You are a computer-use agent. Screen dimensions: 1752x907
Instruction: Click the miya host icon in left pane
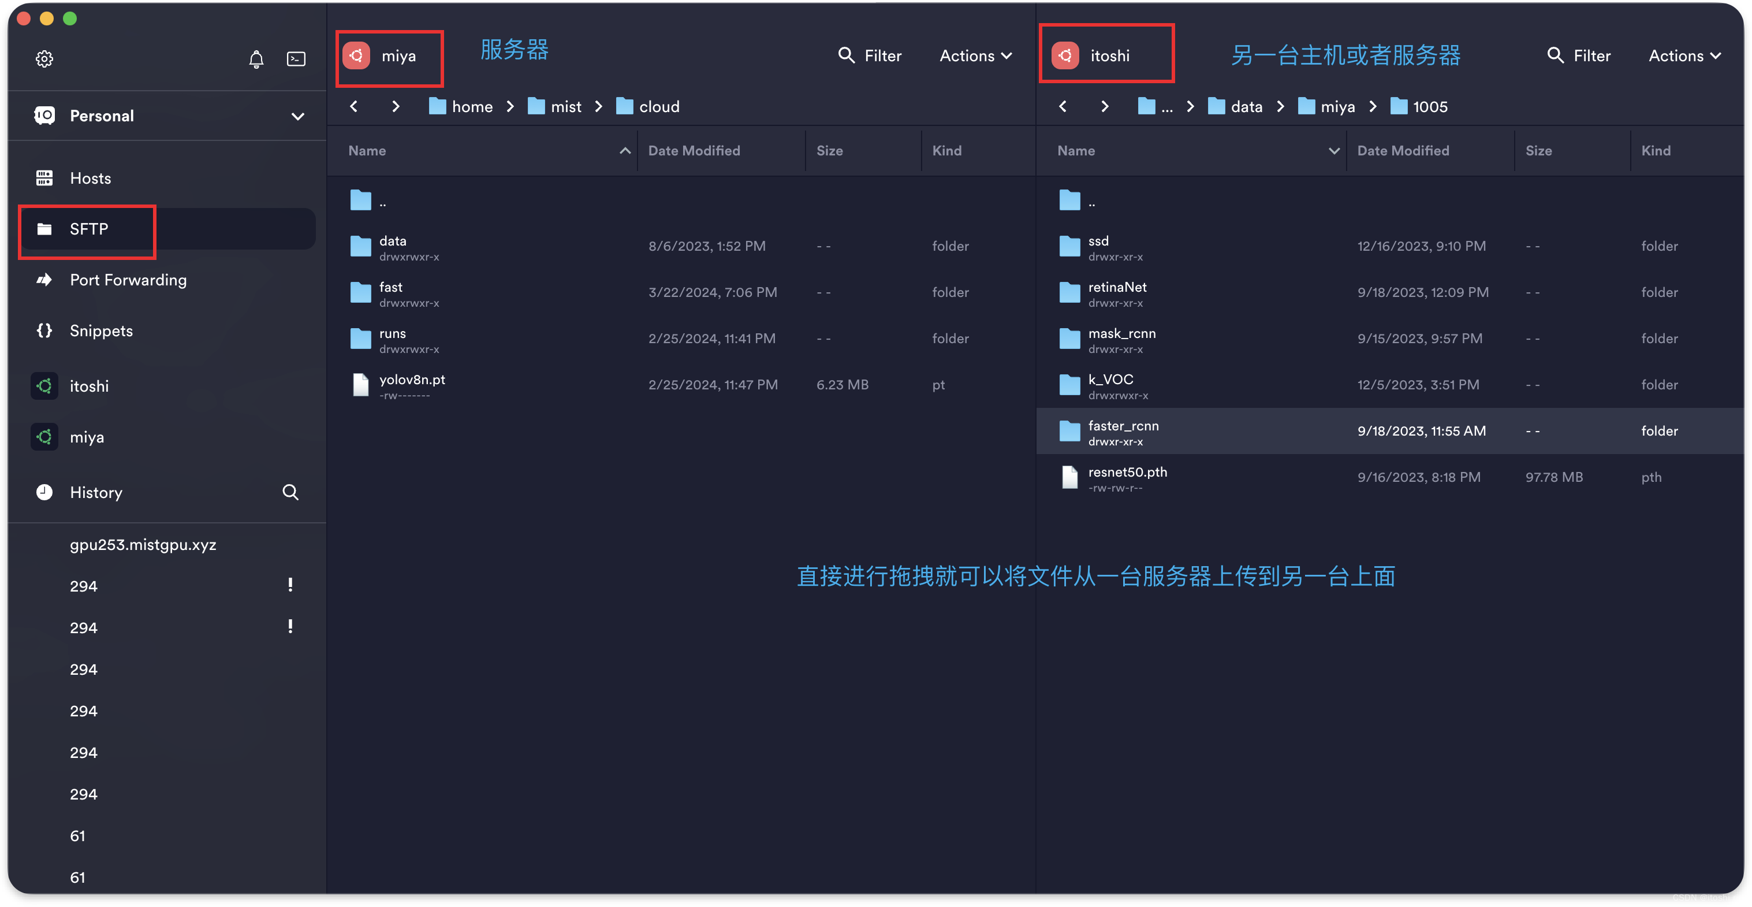click(356, 56)
